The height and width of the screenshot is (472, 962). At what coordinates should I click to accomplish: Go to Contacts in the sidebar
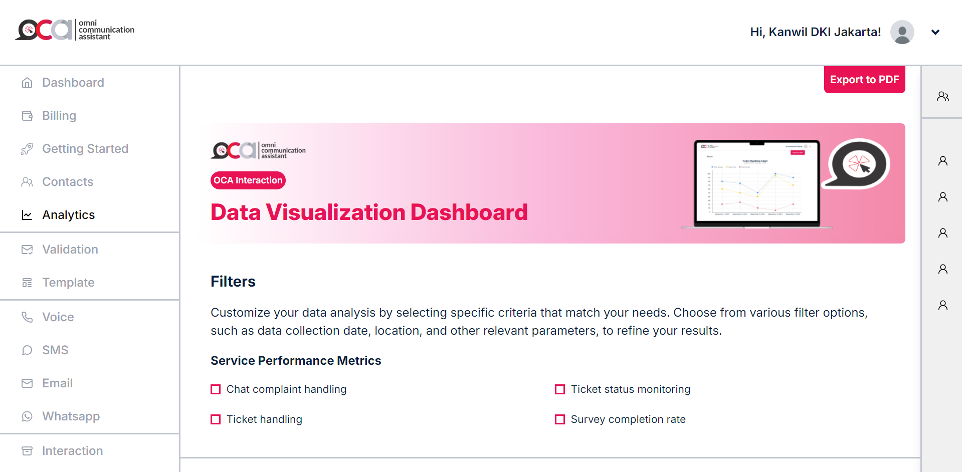pyautogui.click(x=68, y=182)
